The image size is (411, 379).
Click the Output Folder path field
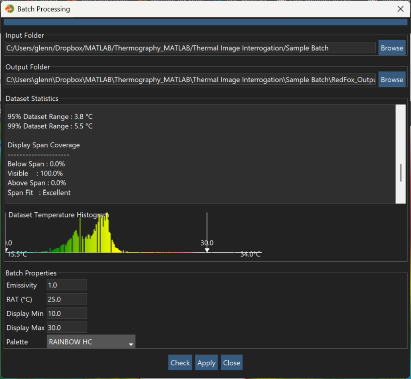tap(191, 79)
